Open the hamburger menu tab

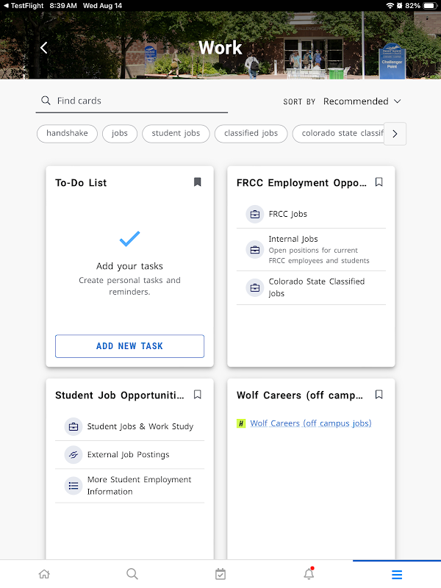coord(397,574)
